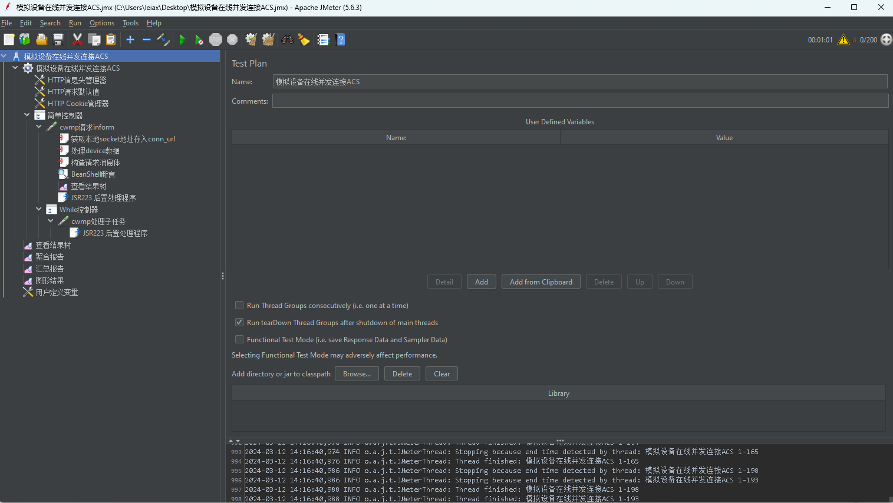893x503 pixels.
Task: Select HTTP信息头管理器 in tree
Action: [x=77, y=80]
